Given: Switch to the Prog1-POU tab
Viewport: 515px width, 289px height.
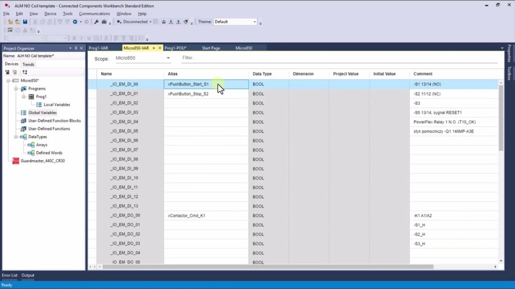Looking at the screenshot, I should (176, 48).
